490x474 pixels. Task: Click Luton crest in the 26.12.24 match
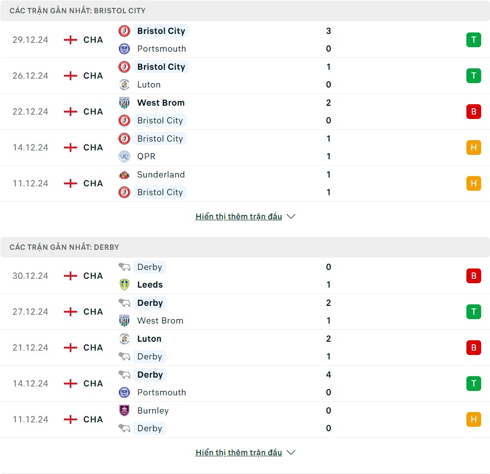click(x=124, y=85)
